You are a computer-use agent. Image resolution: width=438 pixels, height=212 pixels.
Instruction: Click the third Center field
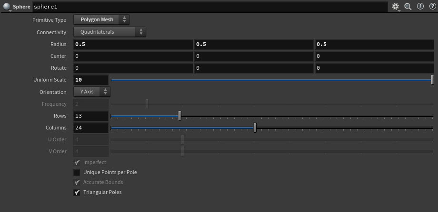click(375, 56)
